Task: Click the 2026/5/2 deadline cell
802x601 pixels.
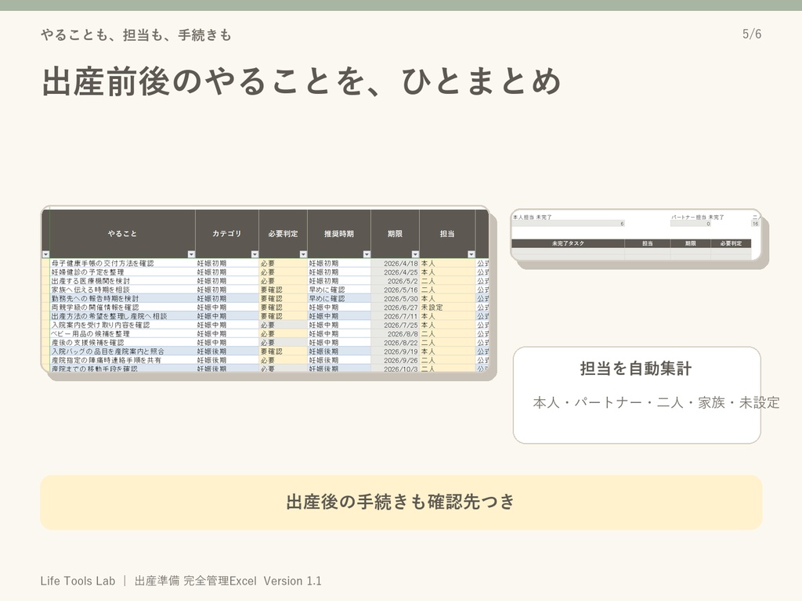Action: click(x=395, y=281)
